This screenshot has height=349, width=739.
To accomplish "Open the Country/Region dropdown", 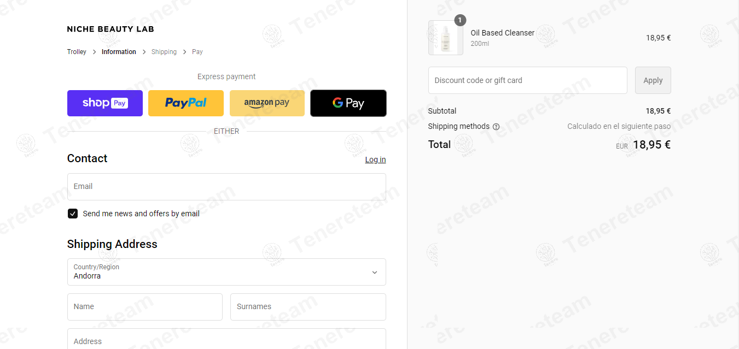I will [x=226, y=272].
